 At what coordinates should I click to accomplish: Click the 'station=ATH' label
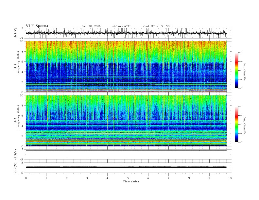tap(121, 26)
